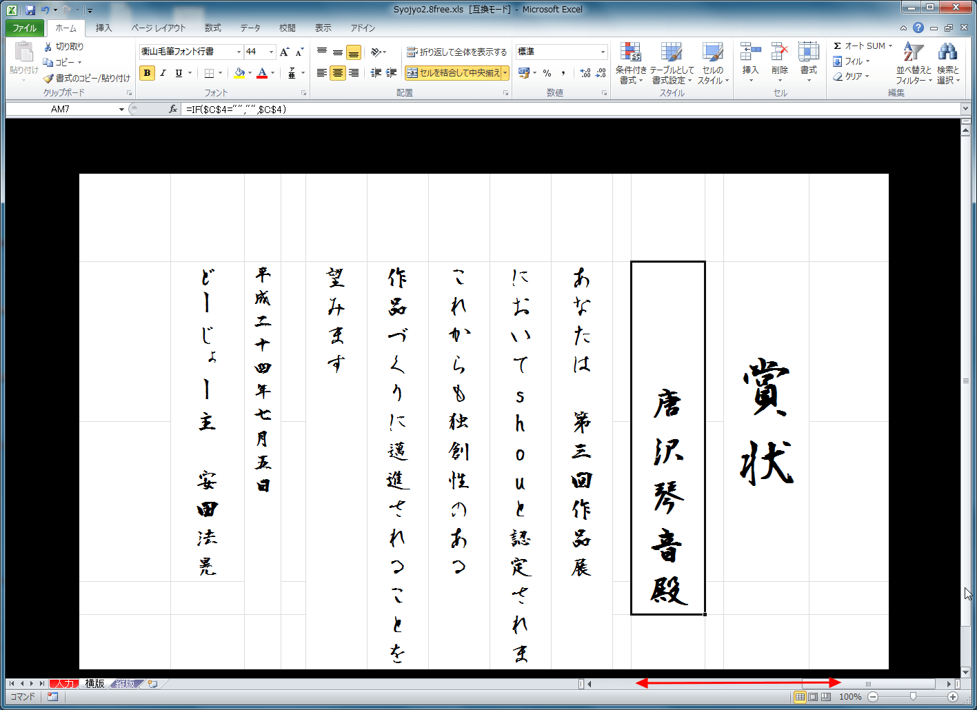The image size is (977, 710).
Task: Click the increase font size icon
Action: click(285, 52)
